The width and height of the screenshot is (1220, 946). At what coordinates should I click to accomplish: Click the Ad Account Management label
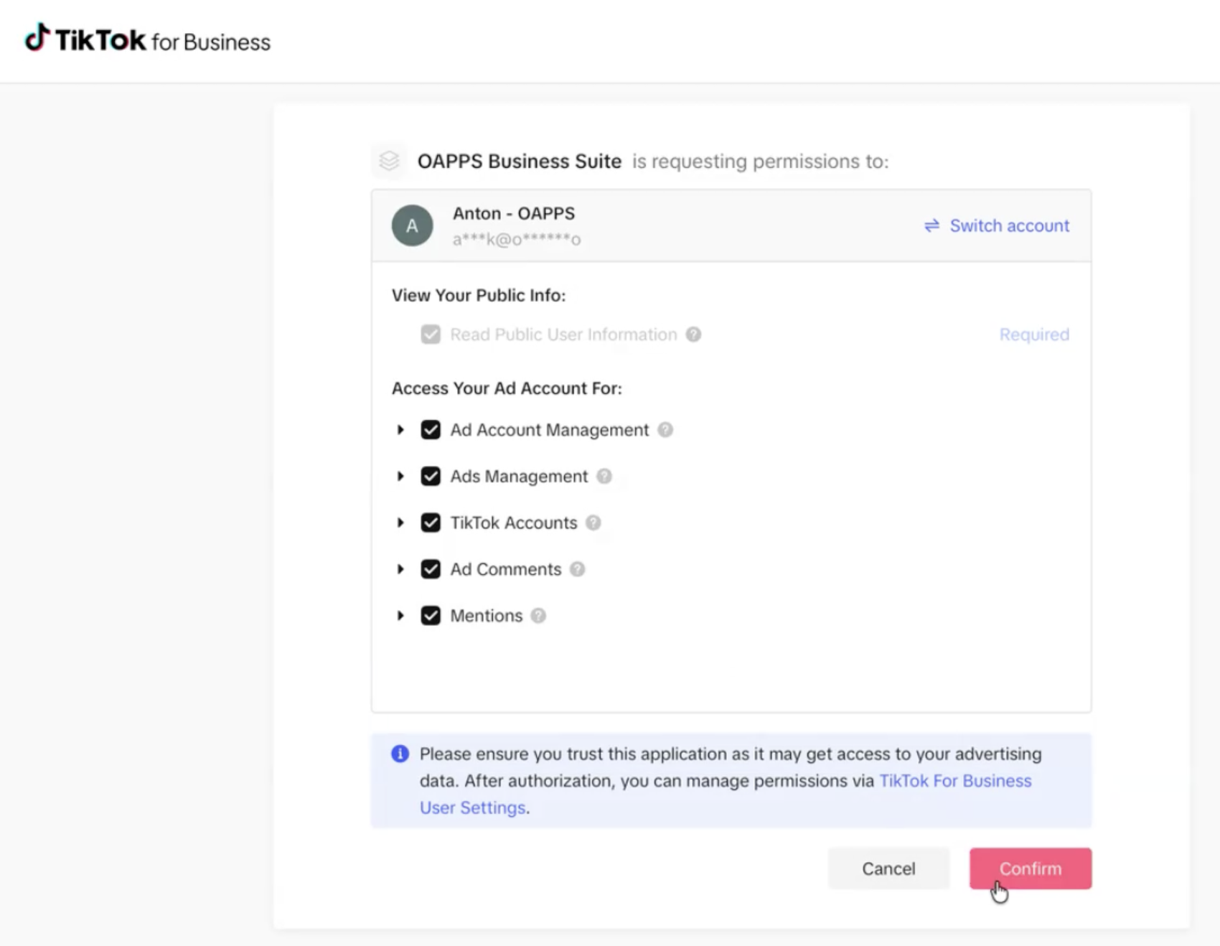pyautogui.click(x=550, y=430)
